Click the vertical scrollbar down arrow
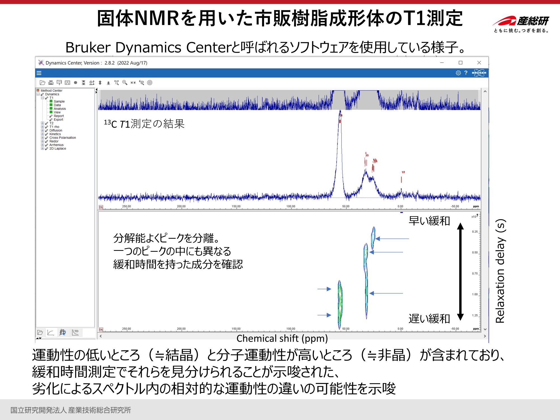Screen dimensions: 560x420 click(485, 329)
